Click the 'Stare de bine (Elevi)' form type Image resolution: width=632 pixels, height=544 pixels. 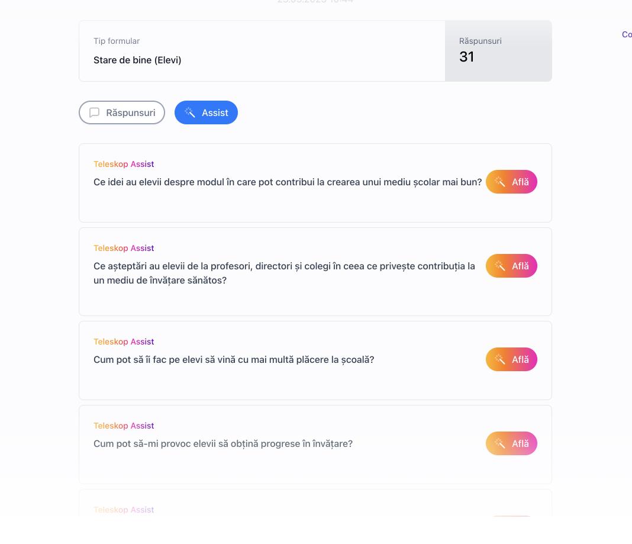pos(137,60)
